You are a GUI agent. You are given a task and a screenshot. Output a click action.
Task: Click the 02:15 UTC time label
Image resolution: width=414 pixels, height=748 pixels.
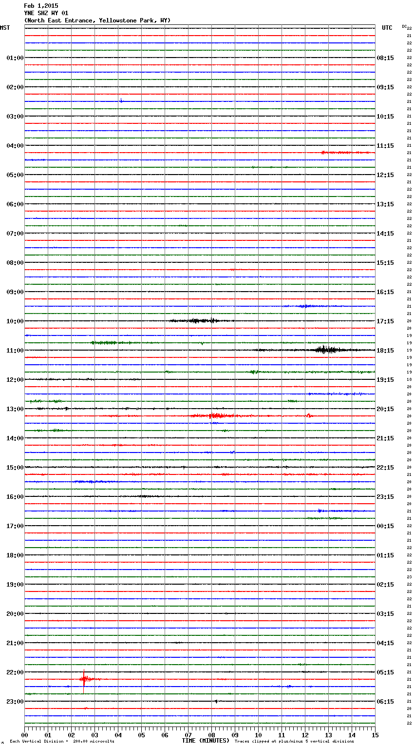(x=385, y=585)
